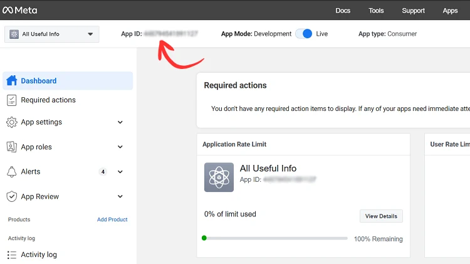The height and width of the screenshot is (264, 470).
Task: Click the All Useful Info atom app icon
Action: click(x=219, y=177)
